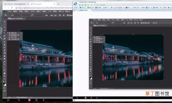Viewport: 172px width, 103px height.
Task: Click the foreground color swatch in Sogou browser
Action: pos(90,78)
